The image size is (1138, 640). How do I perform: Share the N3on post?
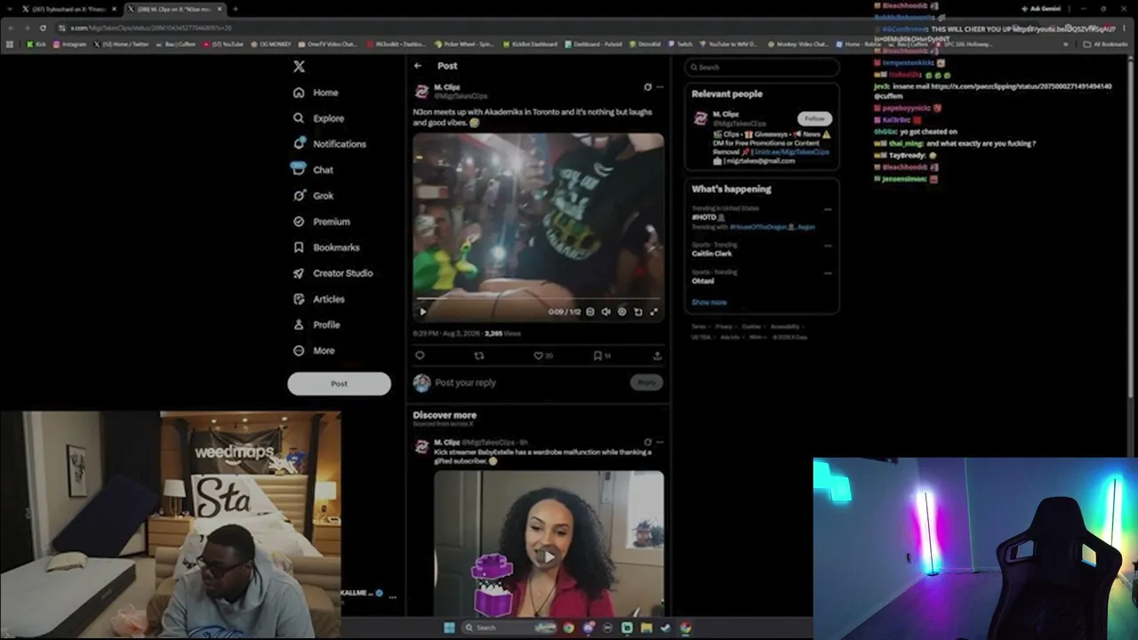click(657, 356)
